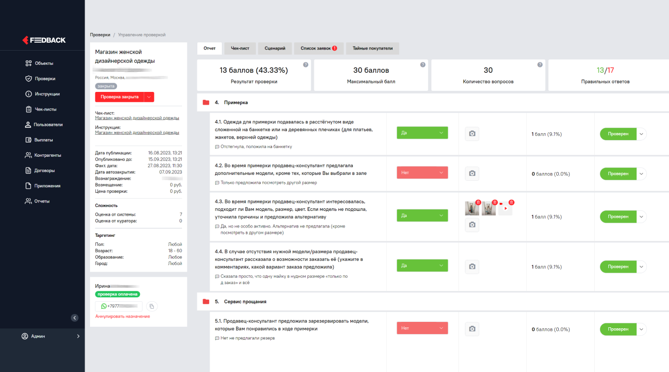Add photo to question 4.1 via camera icon

point(472,134)
